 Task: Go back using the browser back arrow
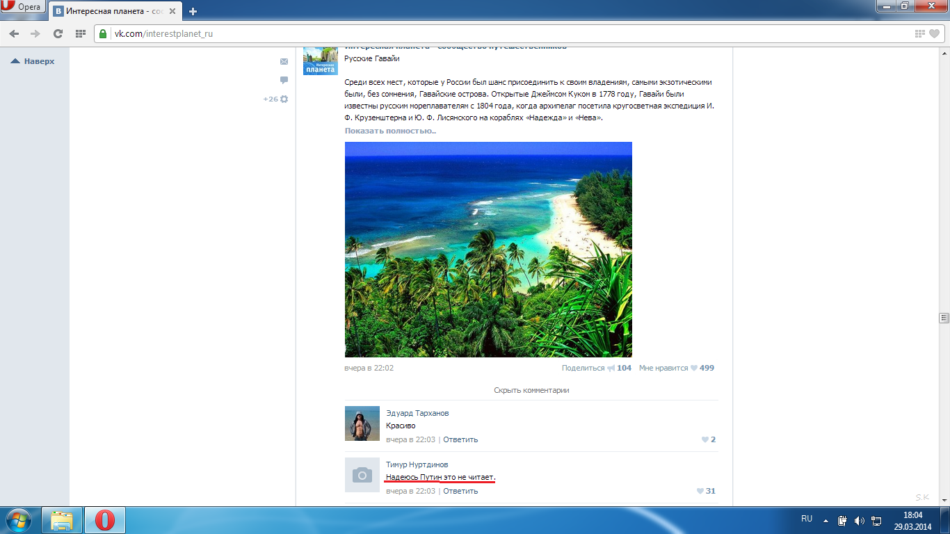click(x=14, y=33)
